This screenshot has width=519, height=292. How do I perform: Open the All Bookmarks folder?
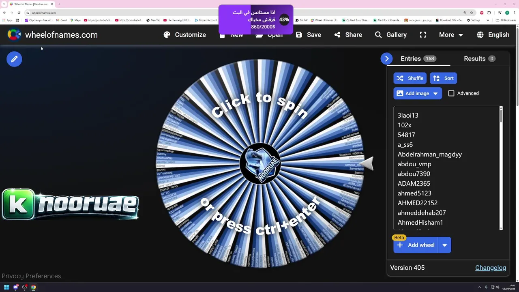[506, 20]
